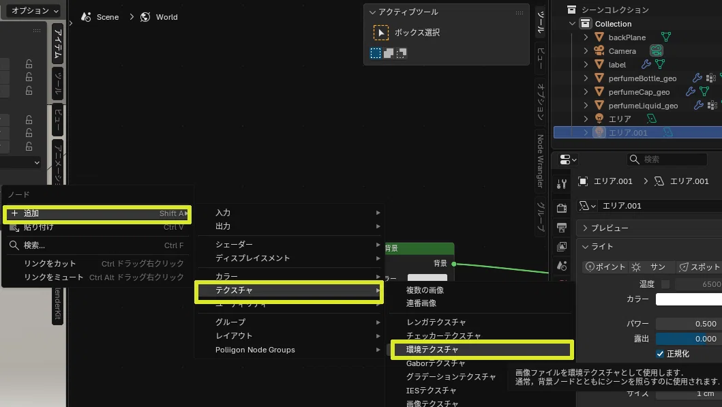The height and width of the screenshot is (407, 722).
Task: Click the area light data icon beside エリア
Action: point(651,119)
